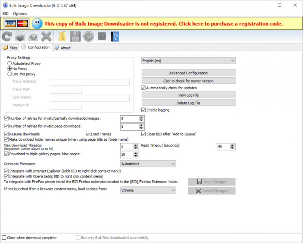The width and height of the screenshot is (303, 243).
Task: Click the floppy disk save icon
Action: (x=75, y=37)
